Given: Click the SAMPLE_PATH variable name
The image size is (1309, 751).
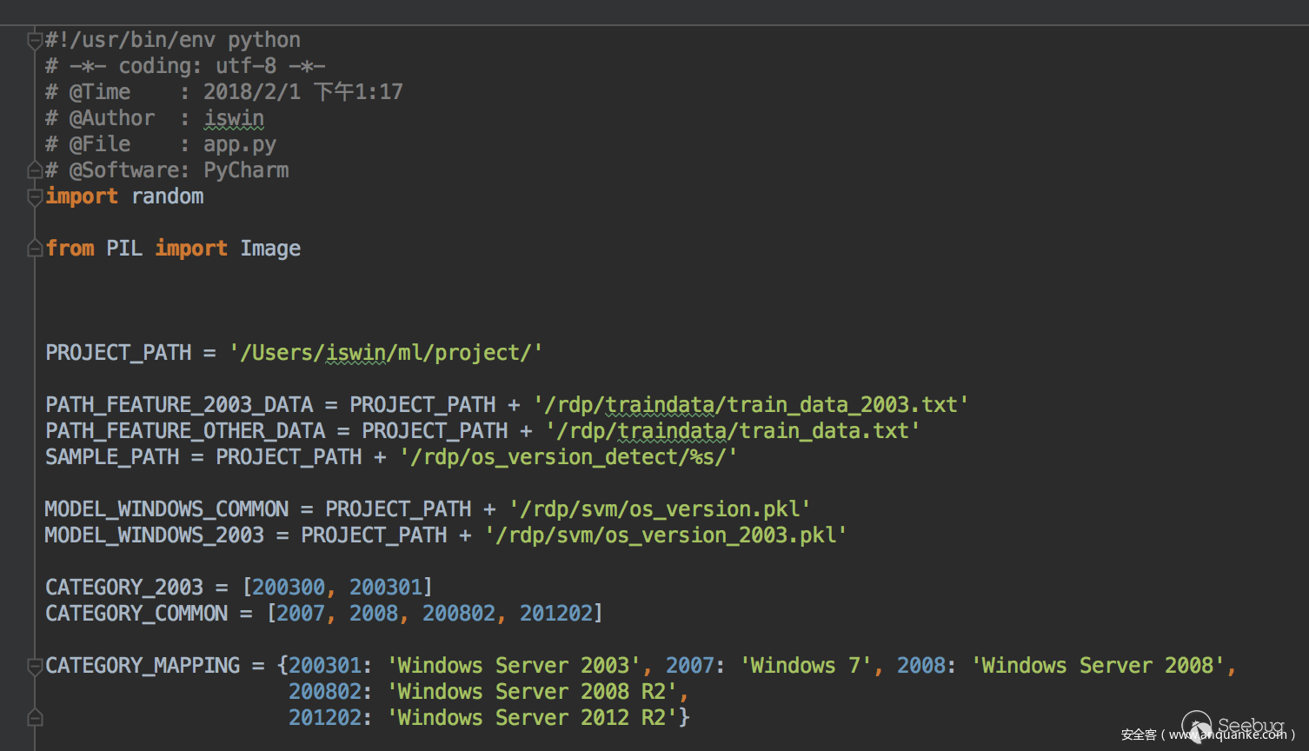Looking at the screenshot, I should (x=112, y=457).
